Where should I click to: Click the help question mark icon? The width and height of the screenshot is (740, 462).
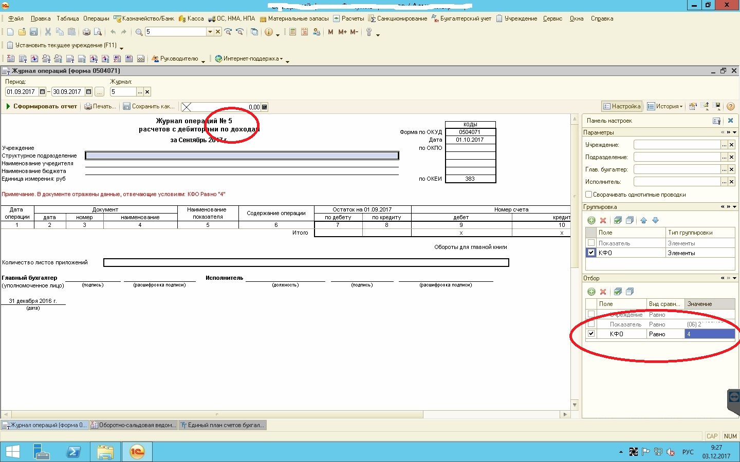tap(730, 106)
